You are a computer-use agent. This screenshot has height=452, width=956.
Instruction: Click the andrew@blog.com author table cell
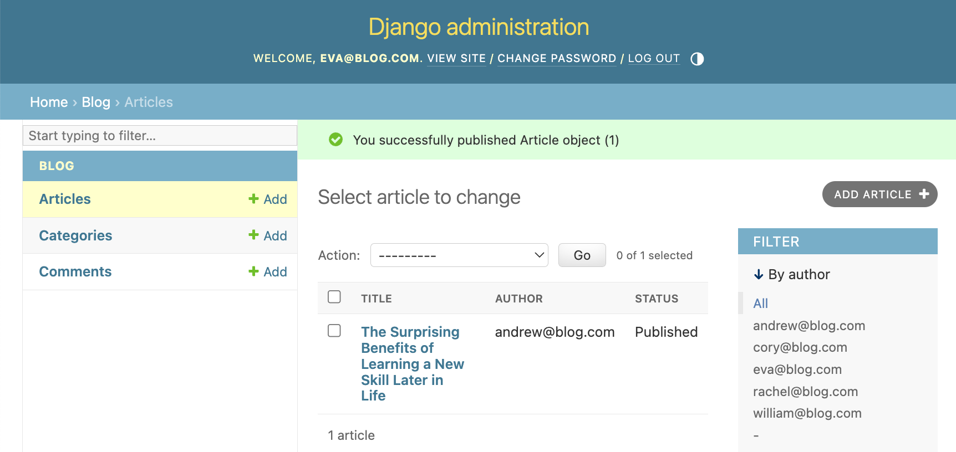click(555, 332)
